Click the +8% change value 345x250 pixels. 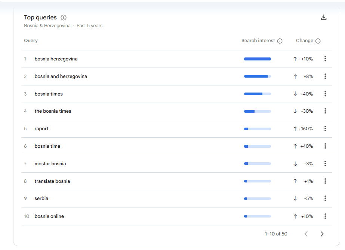308,76
